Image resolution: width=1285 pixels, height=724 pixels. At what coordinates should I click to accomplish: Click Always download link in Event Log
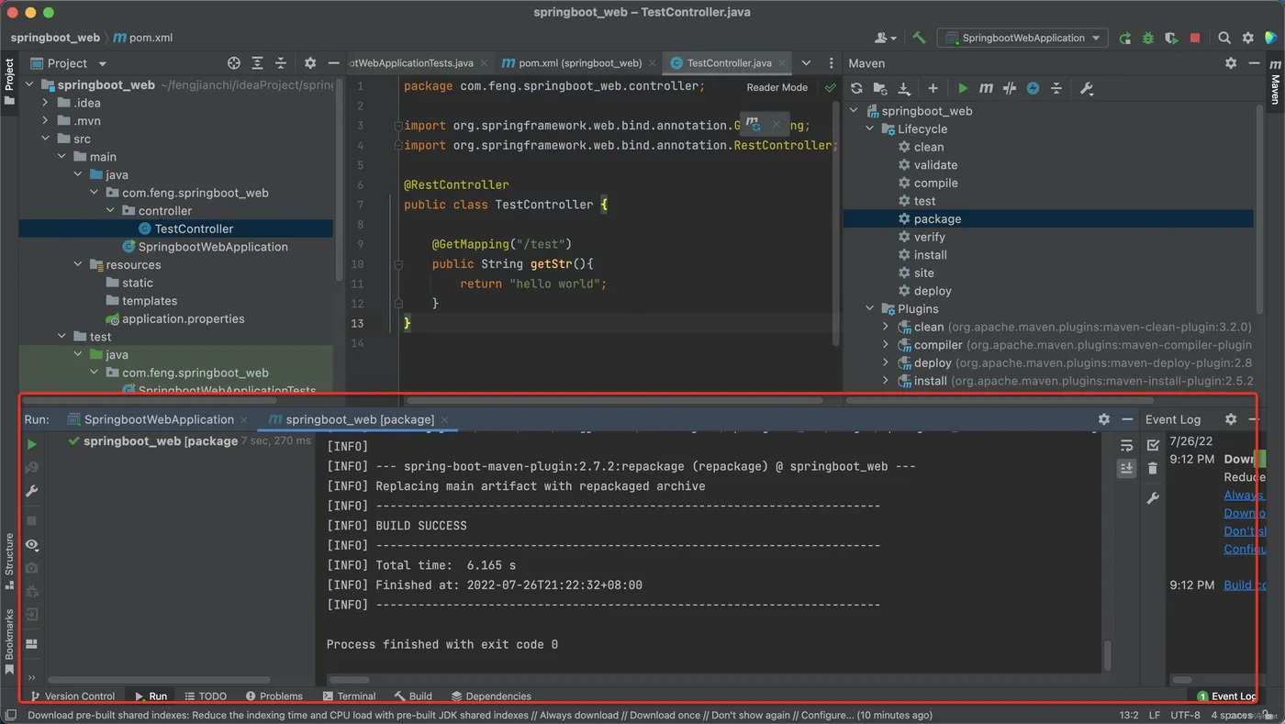pyautogui.click(x=1245, y=496)
